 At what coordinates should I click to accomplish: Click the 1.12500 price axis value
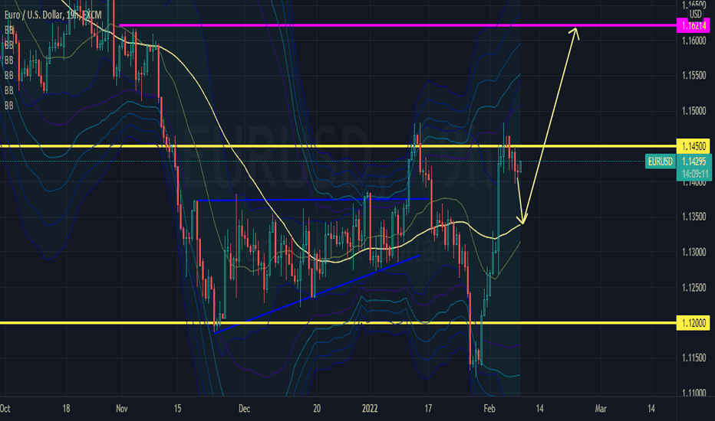(694, 288)
